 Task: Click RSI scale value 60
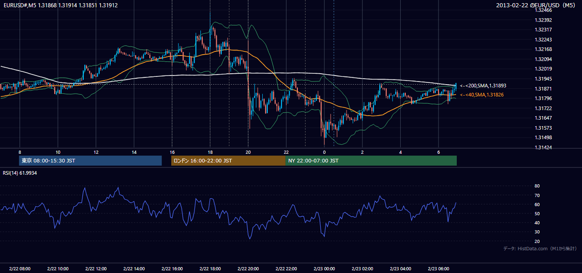(537, 204)
